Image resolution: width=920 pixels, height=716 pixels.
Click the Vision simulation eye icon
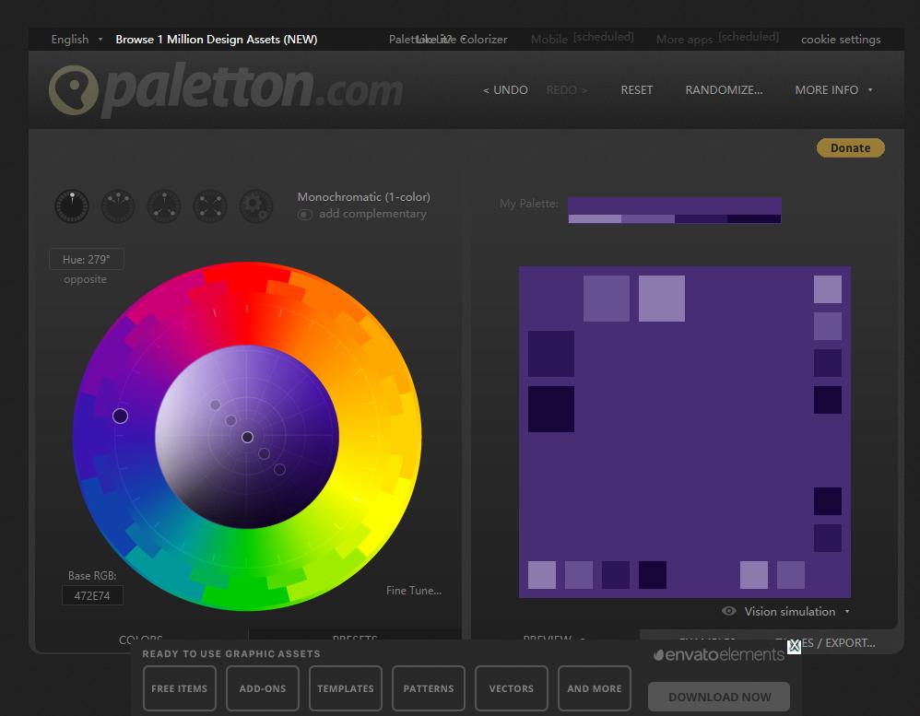(729, 611)
